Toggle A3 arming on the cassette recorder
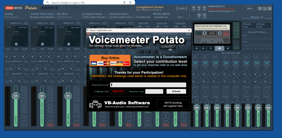This screenshot has width=282, height=138. [x=236, y=30]
